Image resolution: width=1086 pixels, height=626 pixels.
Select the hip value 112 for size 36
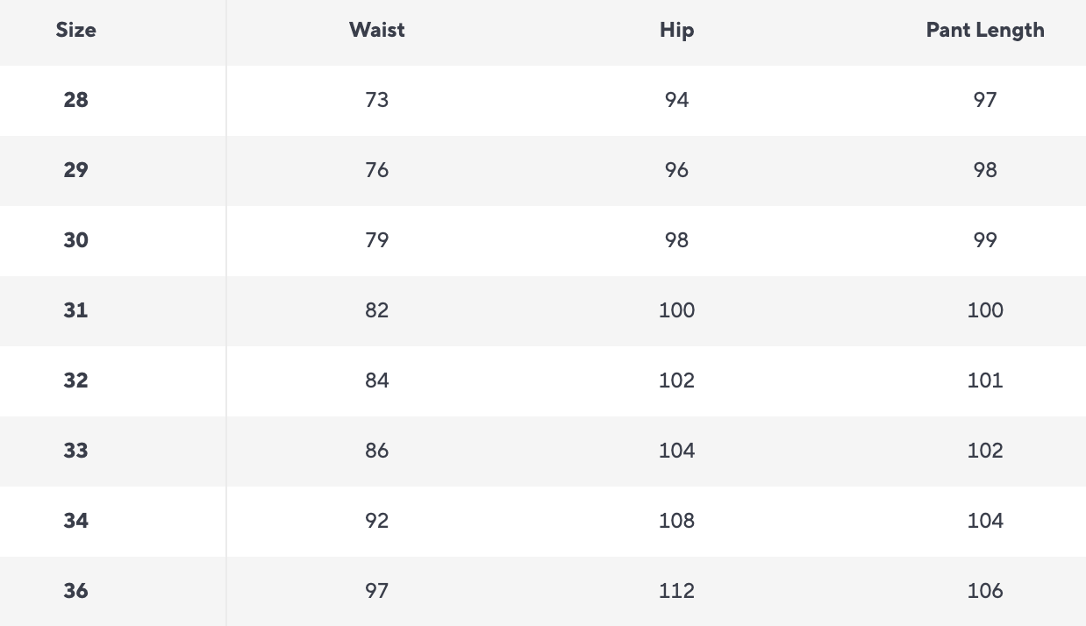click(676, 591)
